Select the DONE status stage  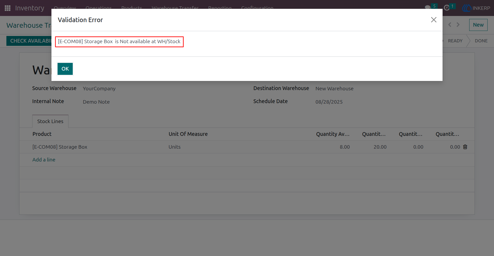pos(481,41)
